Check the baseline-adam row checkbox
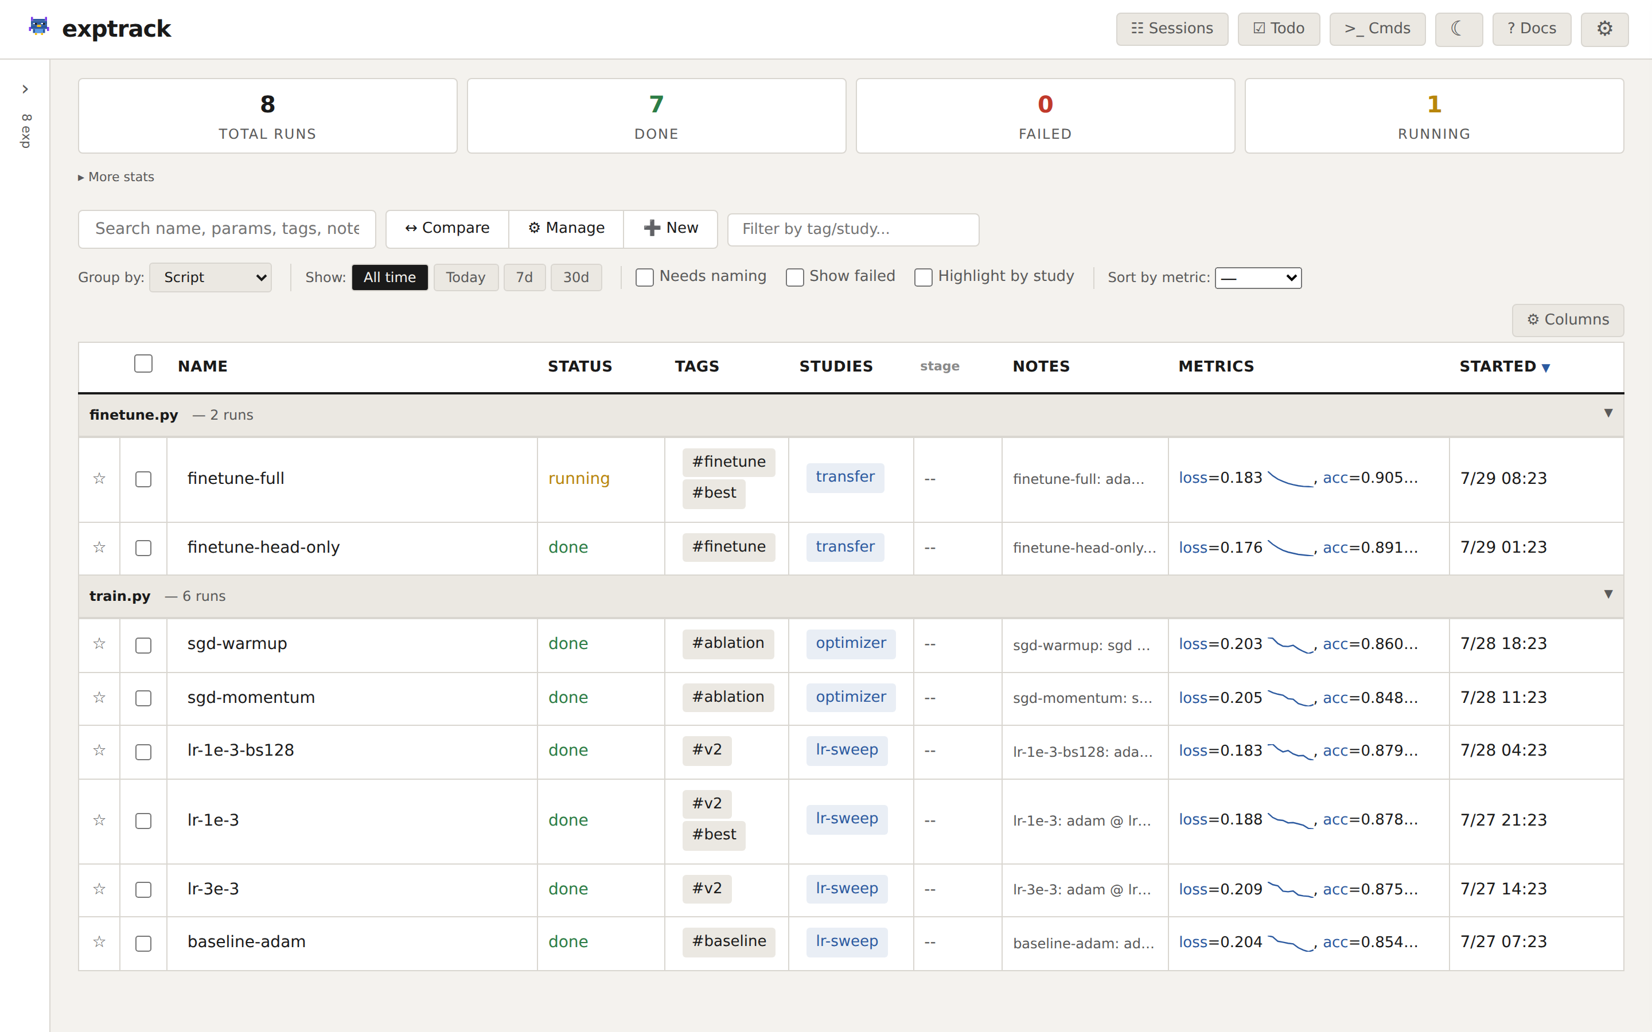The height and width of the screenshot is (1032, 1652). coord(143,943)
